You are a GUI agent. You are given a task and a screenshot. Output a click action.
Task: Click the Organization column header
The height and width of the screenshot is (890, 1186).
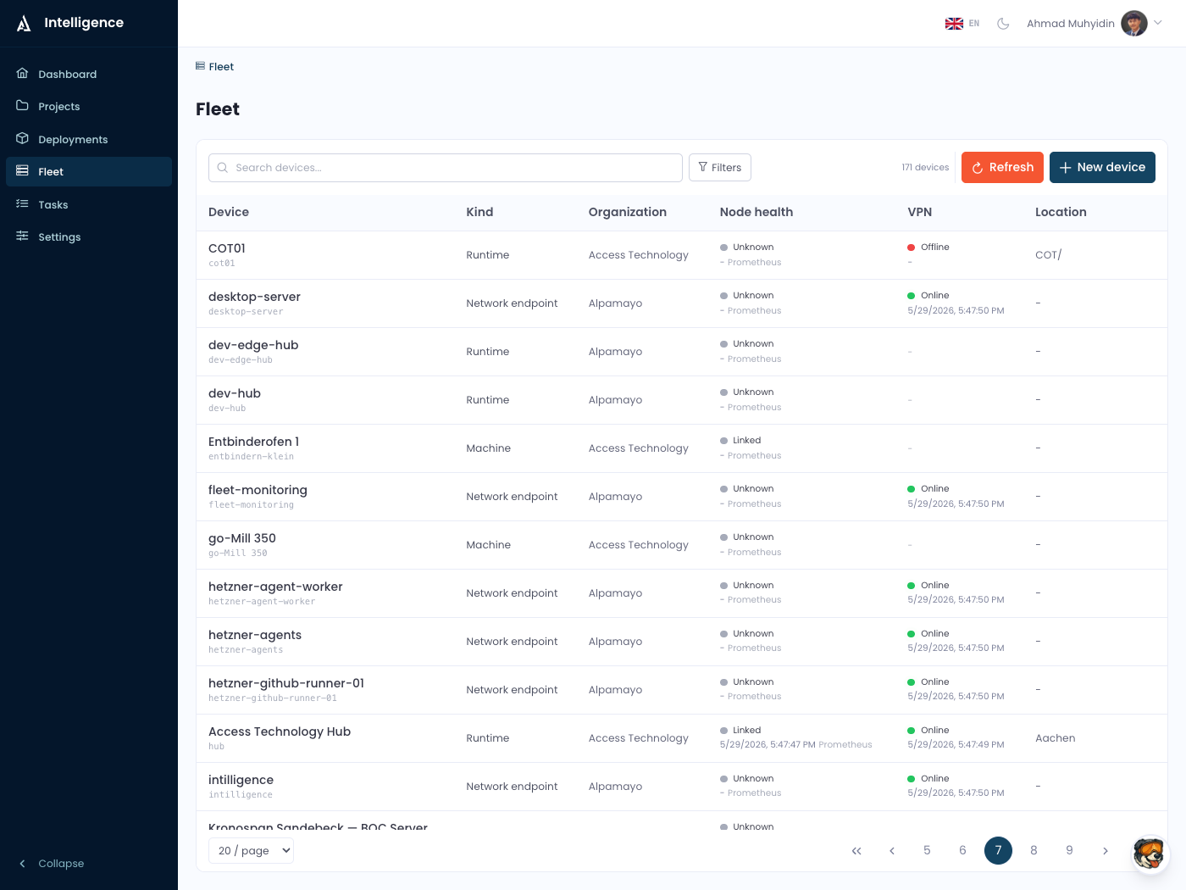click(x=628, y=212)
